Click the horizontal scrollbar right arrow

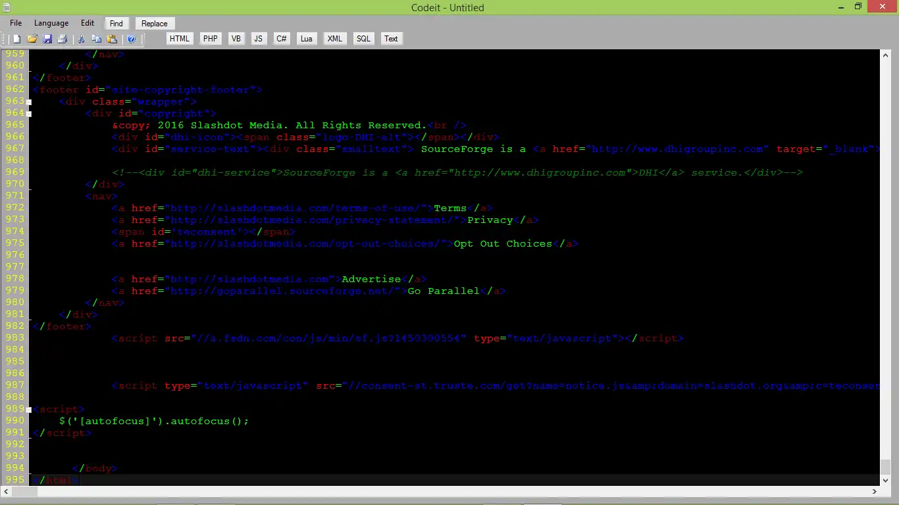[875, 491]
